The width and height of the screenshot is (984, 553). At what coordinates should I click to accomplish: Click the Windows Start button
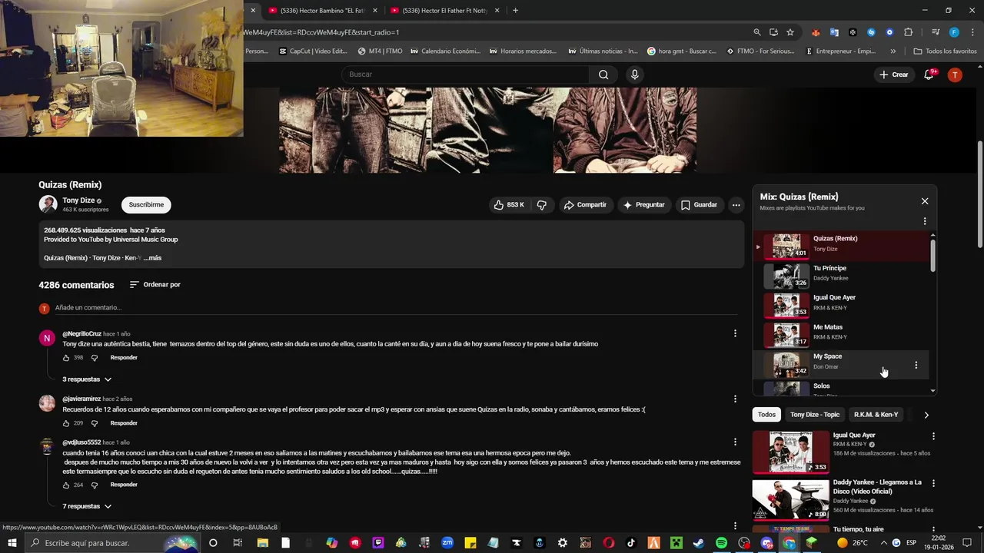(x=12, y=543)
